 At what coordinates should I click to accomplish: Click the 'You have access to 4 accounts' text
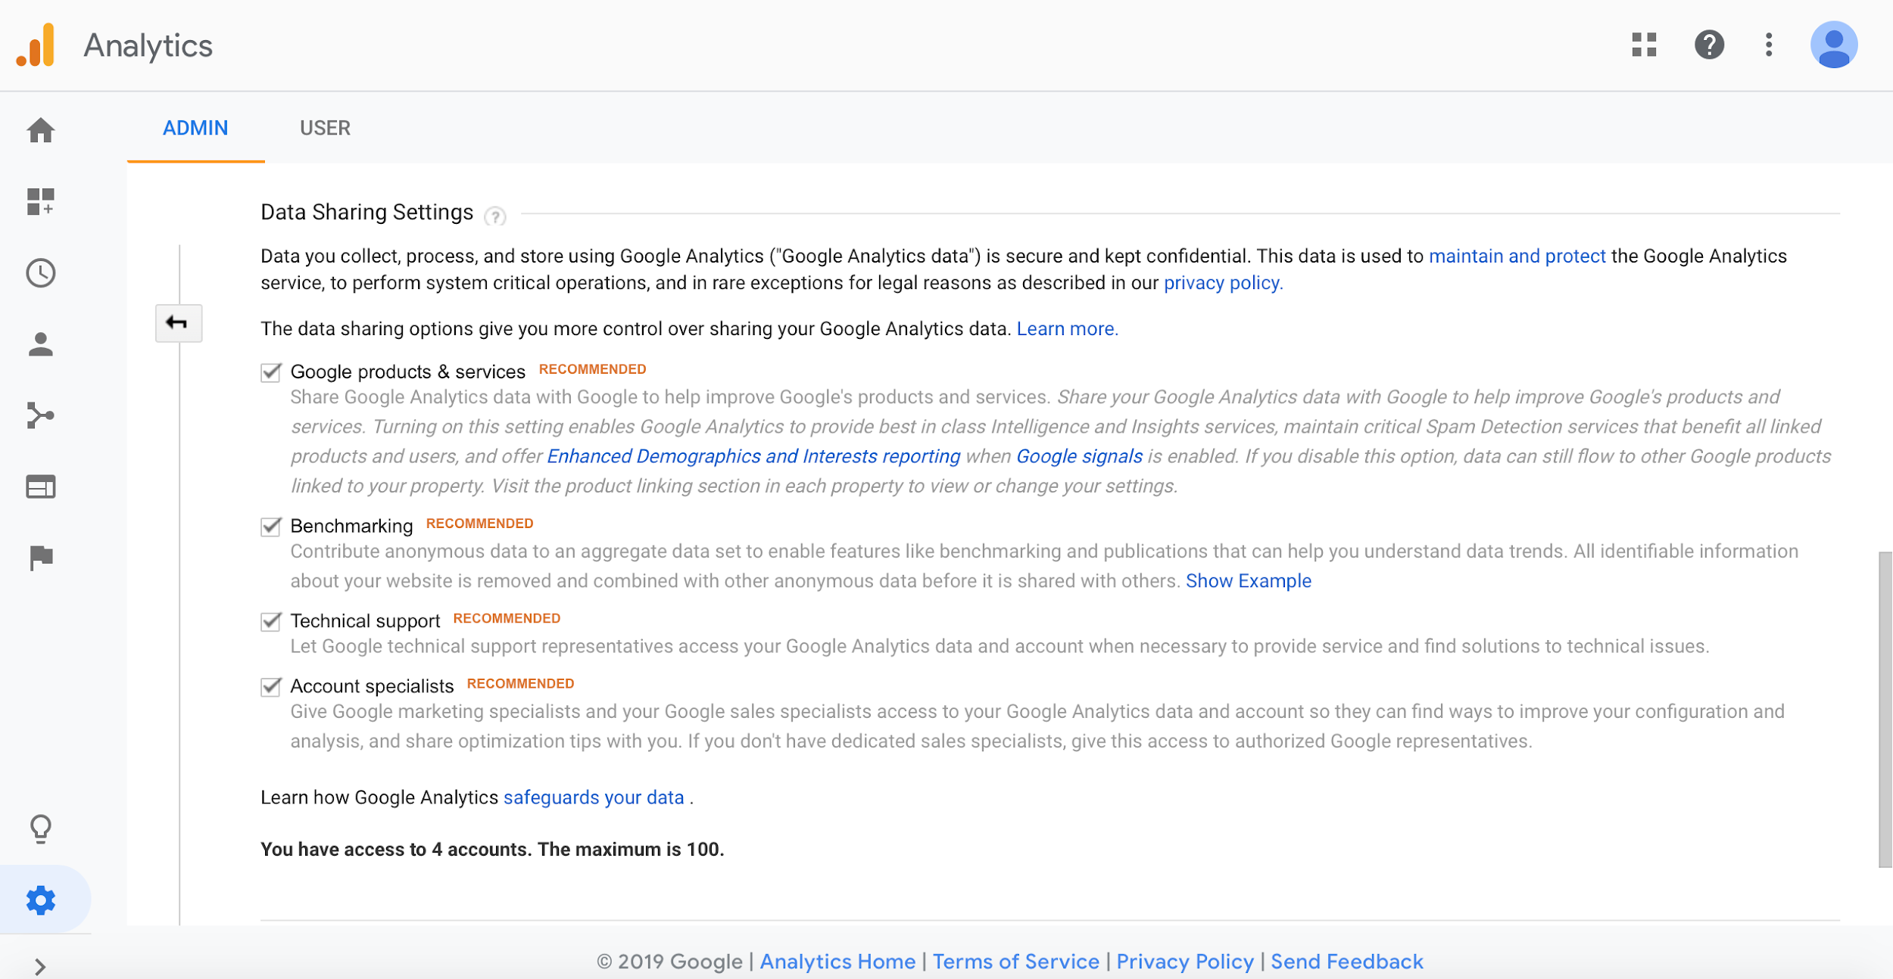coord(492,850)
